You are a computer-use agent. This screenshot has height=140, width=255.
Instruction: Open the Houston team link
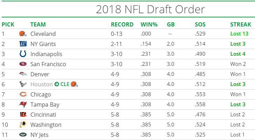tap(42, 85)
